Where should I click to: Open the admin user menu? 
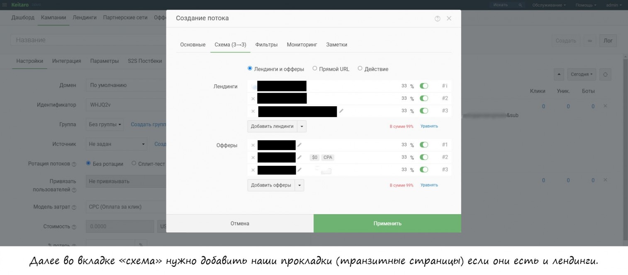(613, 5)
